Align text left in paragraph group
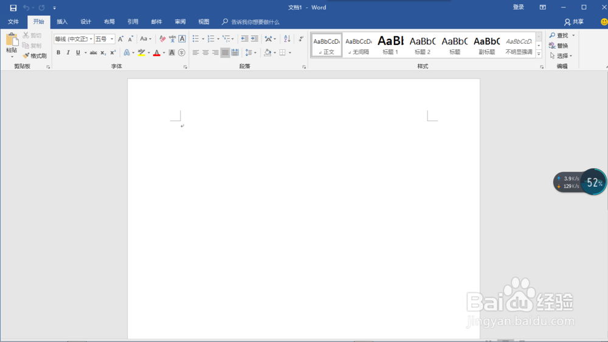608x342 pixels. pos(196,52)
